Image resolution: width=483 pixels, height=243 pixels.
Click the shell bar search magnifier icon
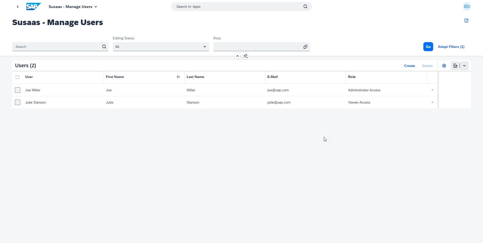tap(305, 7)
